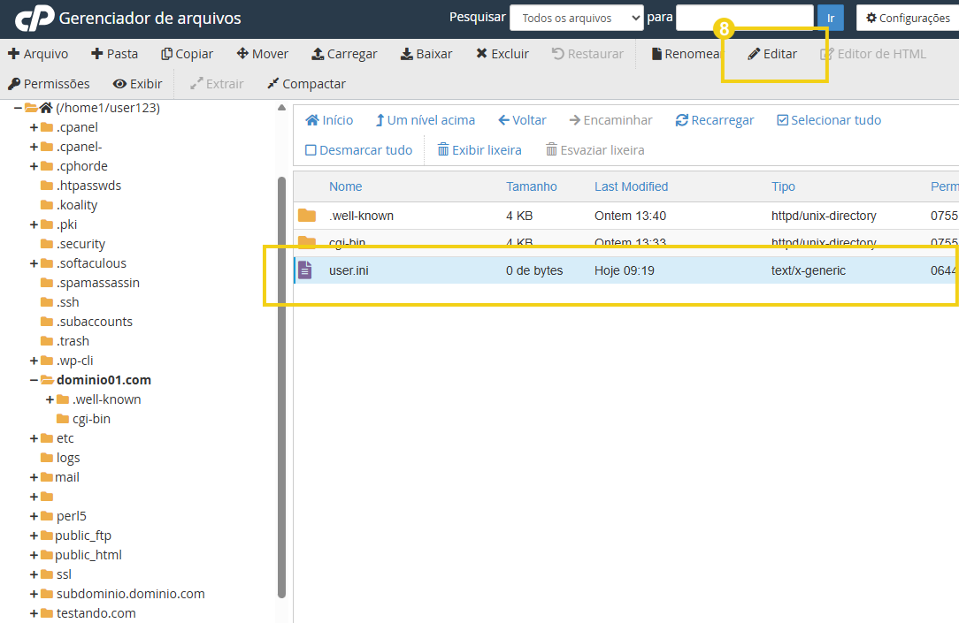
Task: Open Permissões key tool
Action: (49, 84)
